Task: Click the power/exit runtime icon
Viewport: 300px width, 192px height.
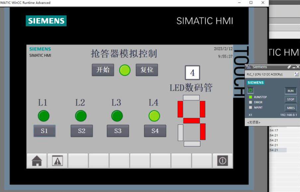Action: click(223, 161)
